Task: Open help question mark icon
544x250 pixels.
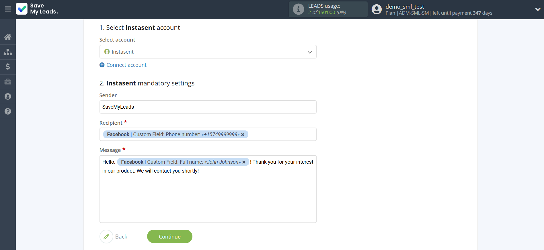Action: click(x=8, y=112)
